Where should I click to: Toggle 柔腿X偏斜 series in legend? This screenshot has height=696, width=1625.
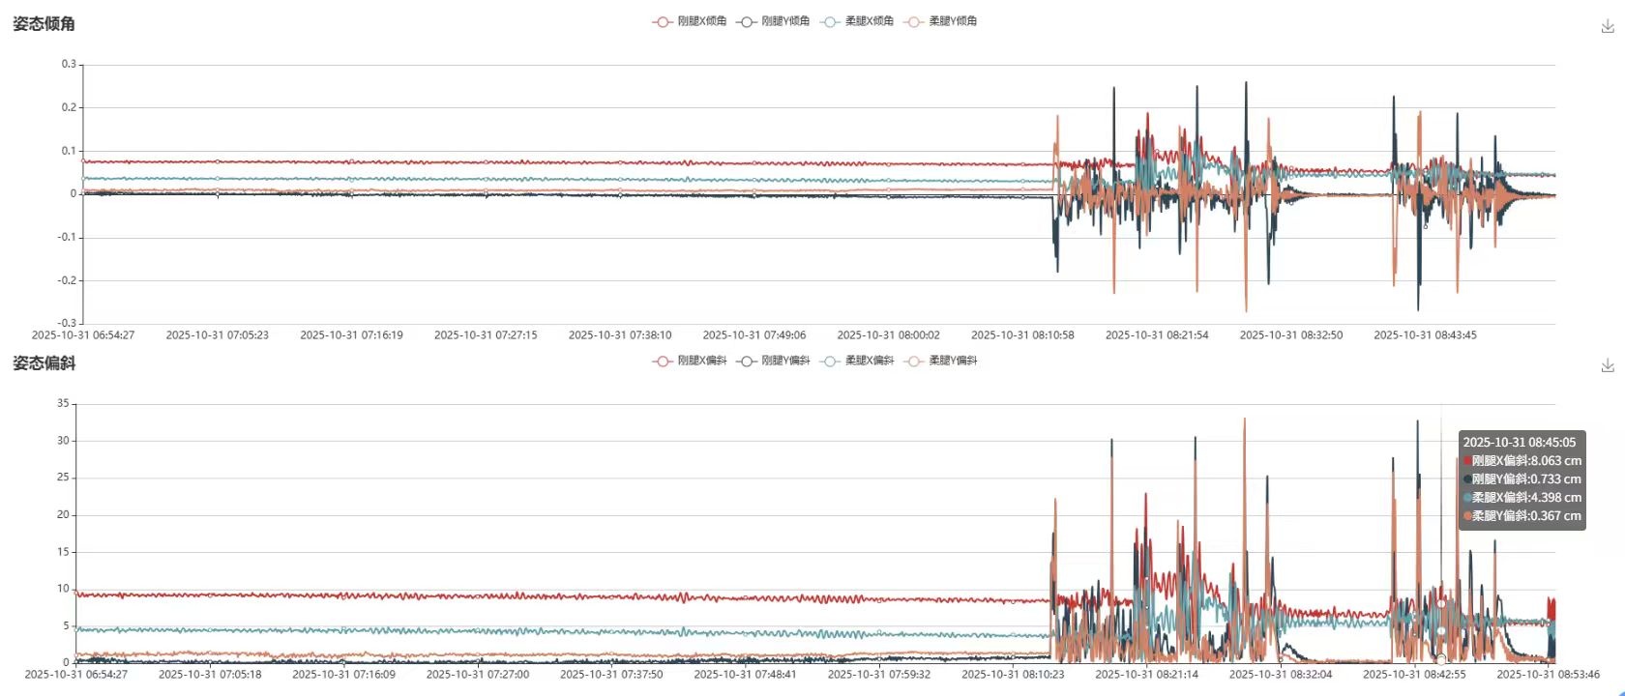pyautogui.click(x=857, y=361)
